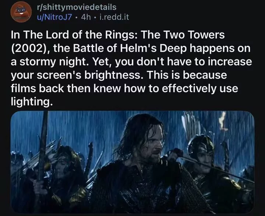This screenshot has height=216, width=265.
Task: Open the i.redd.it source domain link
Action: click(x=114, y=17)
